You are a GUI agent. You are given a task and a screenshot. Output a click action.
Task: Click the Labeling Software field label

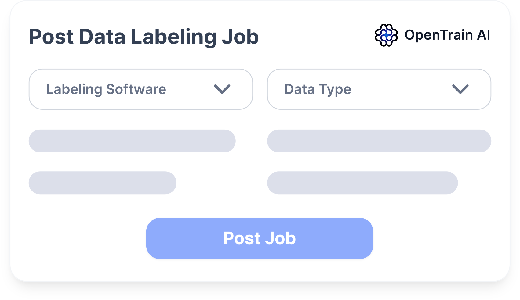pos(106,89)
